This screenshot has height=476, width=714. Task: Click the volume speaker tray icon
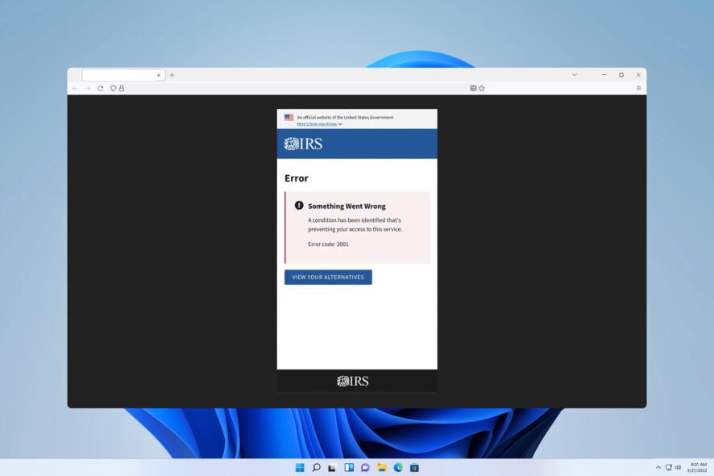pyautogui.click(x=678, y=467)
